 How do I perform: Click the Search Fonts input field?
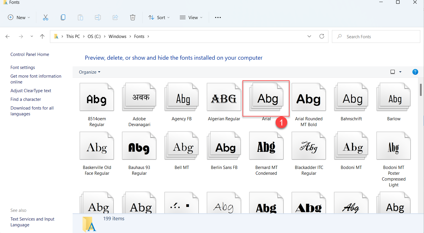tap(378, 37)
